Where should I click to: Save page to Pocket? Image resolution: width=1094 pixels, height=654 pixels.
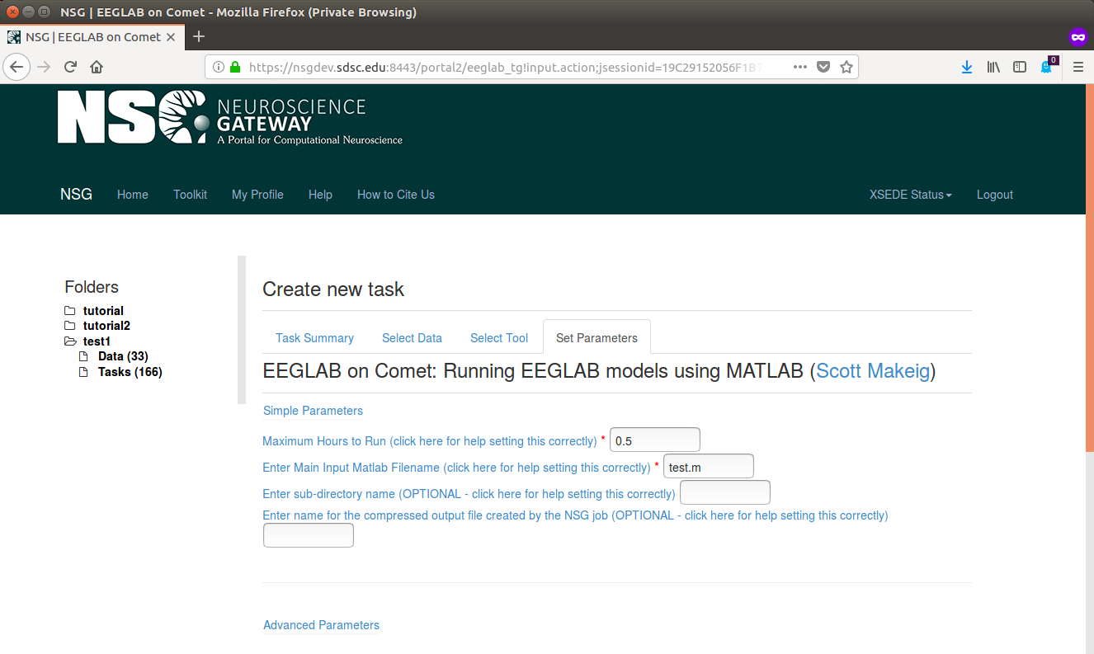pyautogui.click(x=823, y=67)
